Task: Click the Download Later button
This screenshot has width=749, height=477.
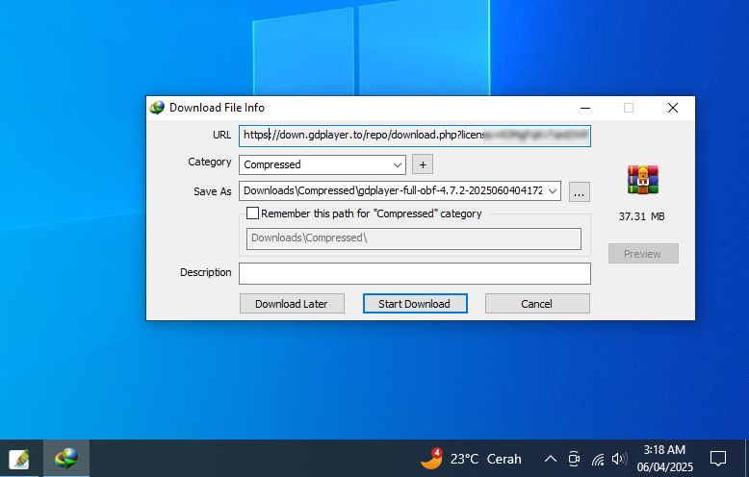Action: pos(292,304)
